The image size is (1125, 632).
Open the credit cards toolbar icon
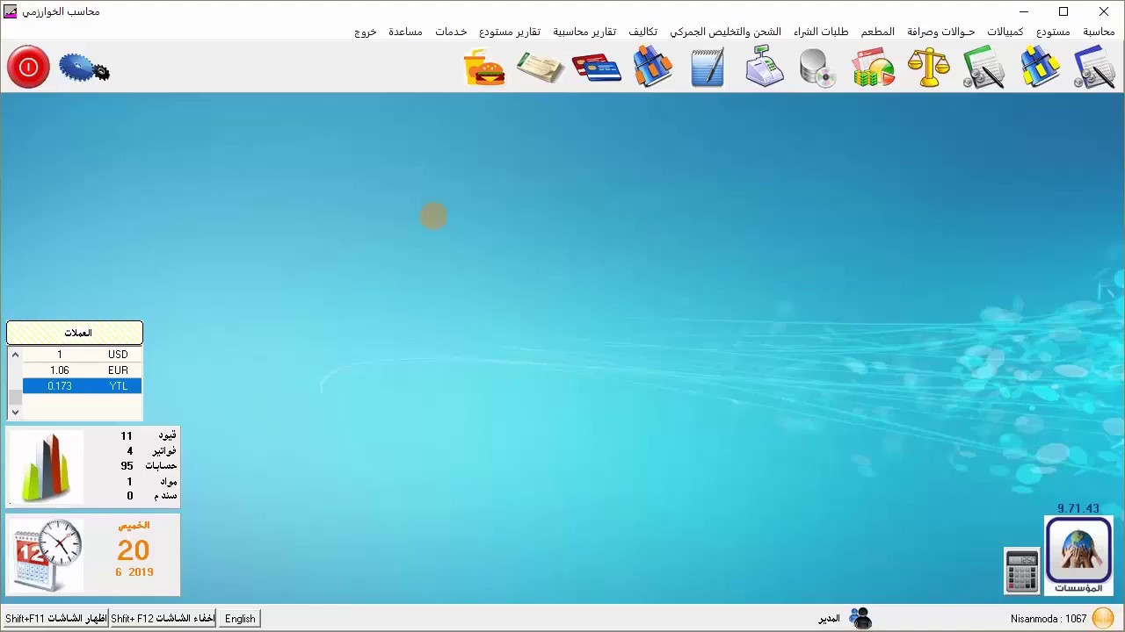pyautogui.click(x=596, y=68)
